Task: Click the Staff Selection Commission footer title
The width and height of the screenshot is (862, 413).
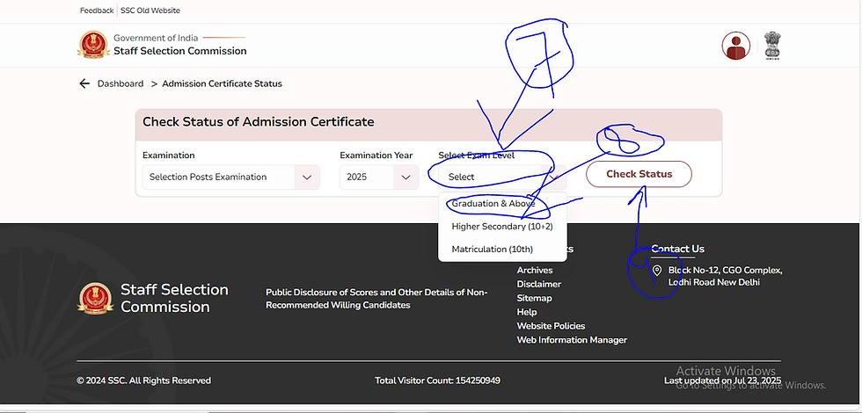Action: coord(175,298)
